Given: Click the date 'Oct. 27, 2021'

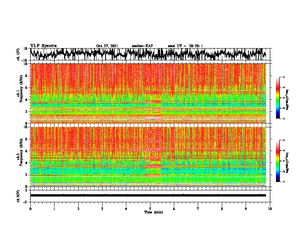Looking at the screenshot, I should (107, 46).
